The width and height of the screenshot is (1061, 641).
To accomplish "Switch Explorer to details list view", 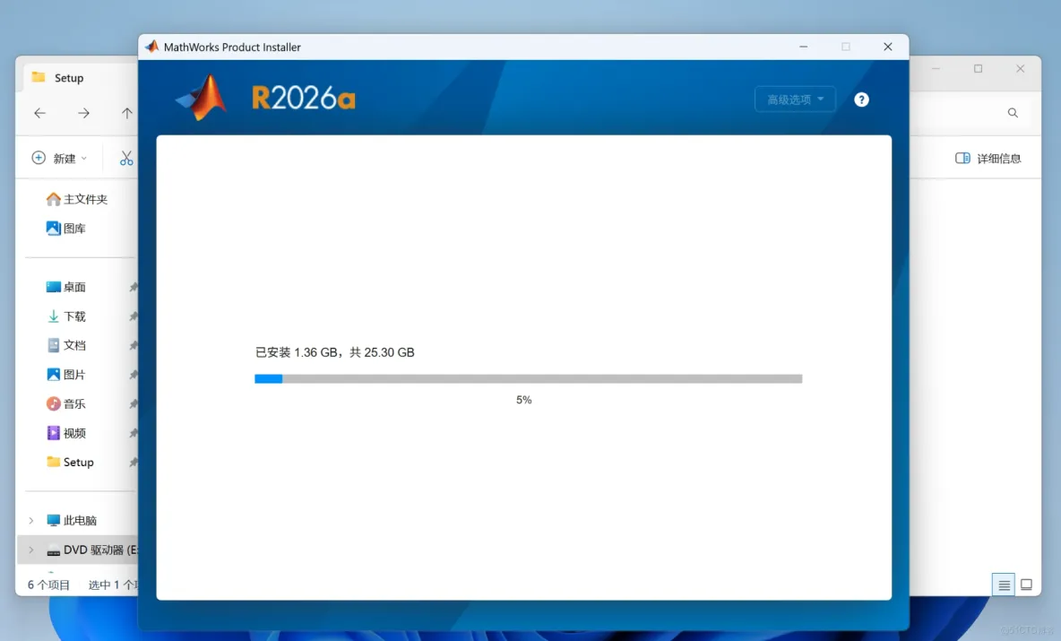I will pos(1004,585).
